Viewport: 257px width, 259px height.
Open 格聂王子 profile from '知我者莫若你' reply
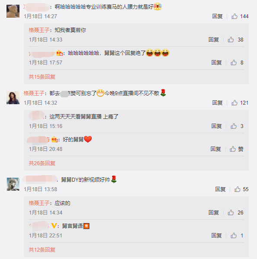point(39,30)
